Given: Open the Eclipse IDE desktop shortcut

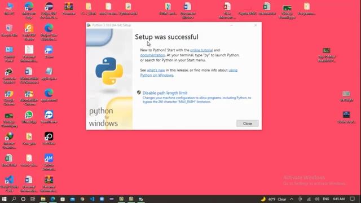Looking at the screenshot, I should 49,10.
